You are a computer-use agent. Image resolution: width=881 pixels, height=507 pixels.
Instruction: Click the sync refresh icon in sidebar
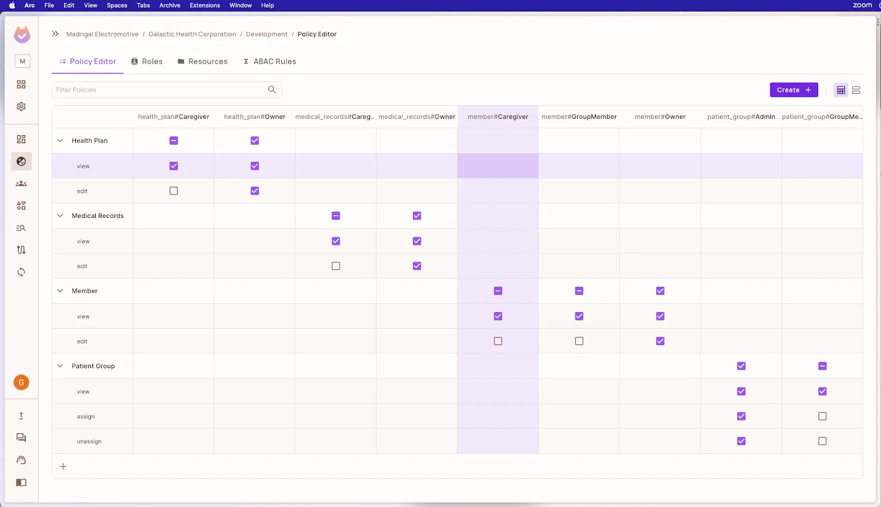(x=21, y=272)
